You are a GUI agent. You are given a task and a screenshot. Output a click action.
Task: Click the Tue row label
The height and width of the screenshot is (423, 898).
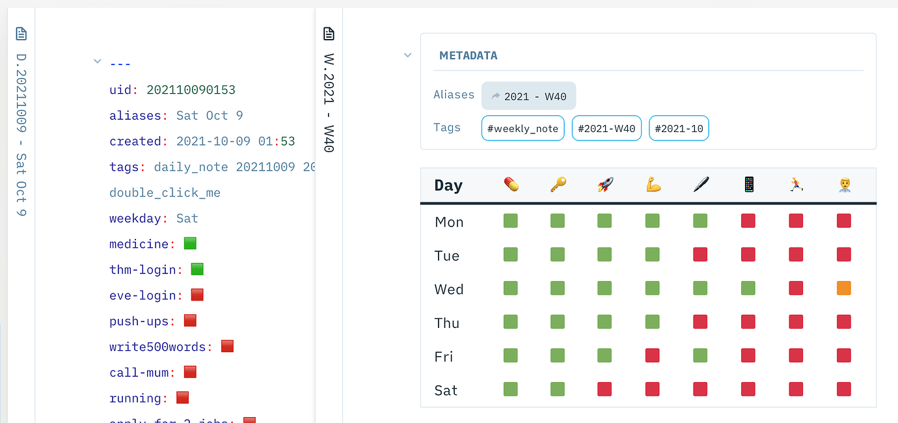point(447,256)
